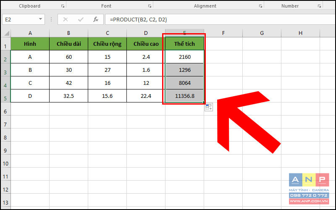
Task: Select the cell with 12 in Chiều cao column
Action: click(146, 83)
